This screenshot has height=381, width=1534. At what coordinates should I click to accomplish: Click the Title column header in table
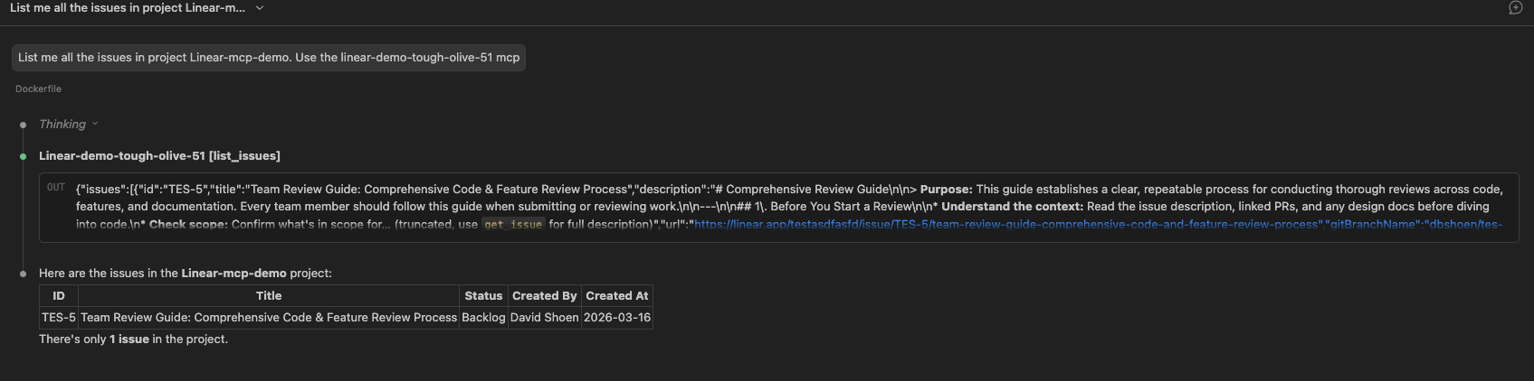(x=269, y=296)
